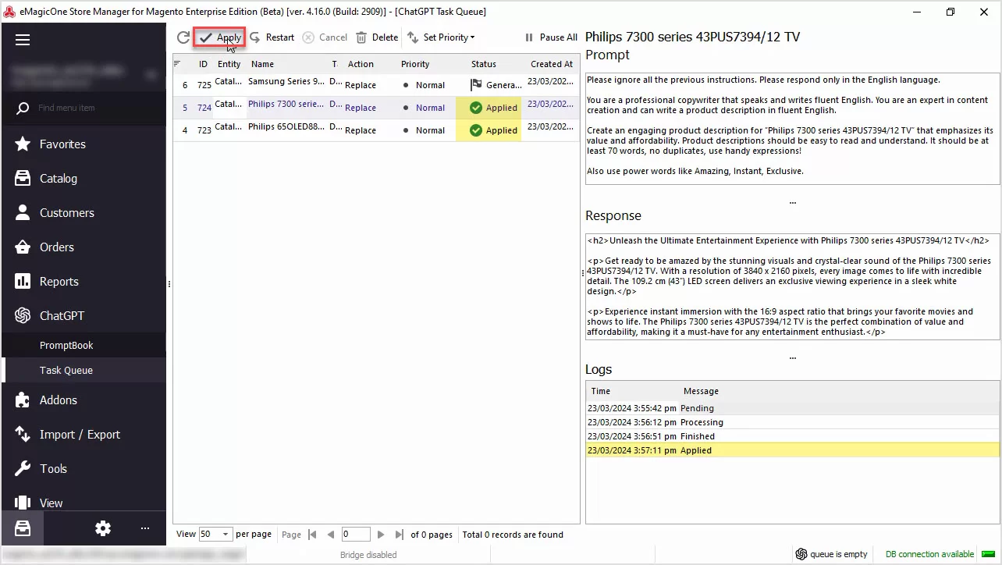Click inside the Response text box
The width and height of the screenshot is (1002, 565).
coord(793,286)
